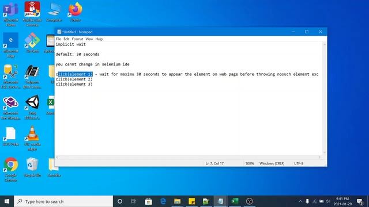
Task: Select the Microsoft Test Manager shortcut
Action: point(11,108)
